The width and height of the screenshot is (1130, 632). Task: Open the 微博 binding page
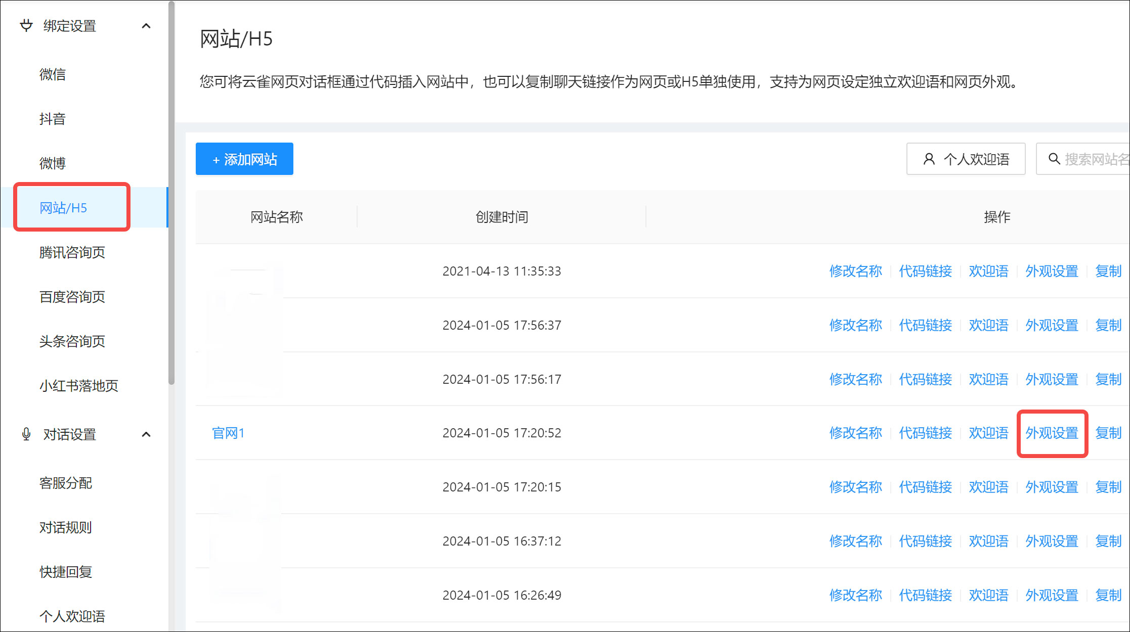click(x=53, y=162)
